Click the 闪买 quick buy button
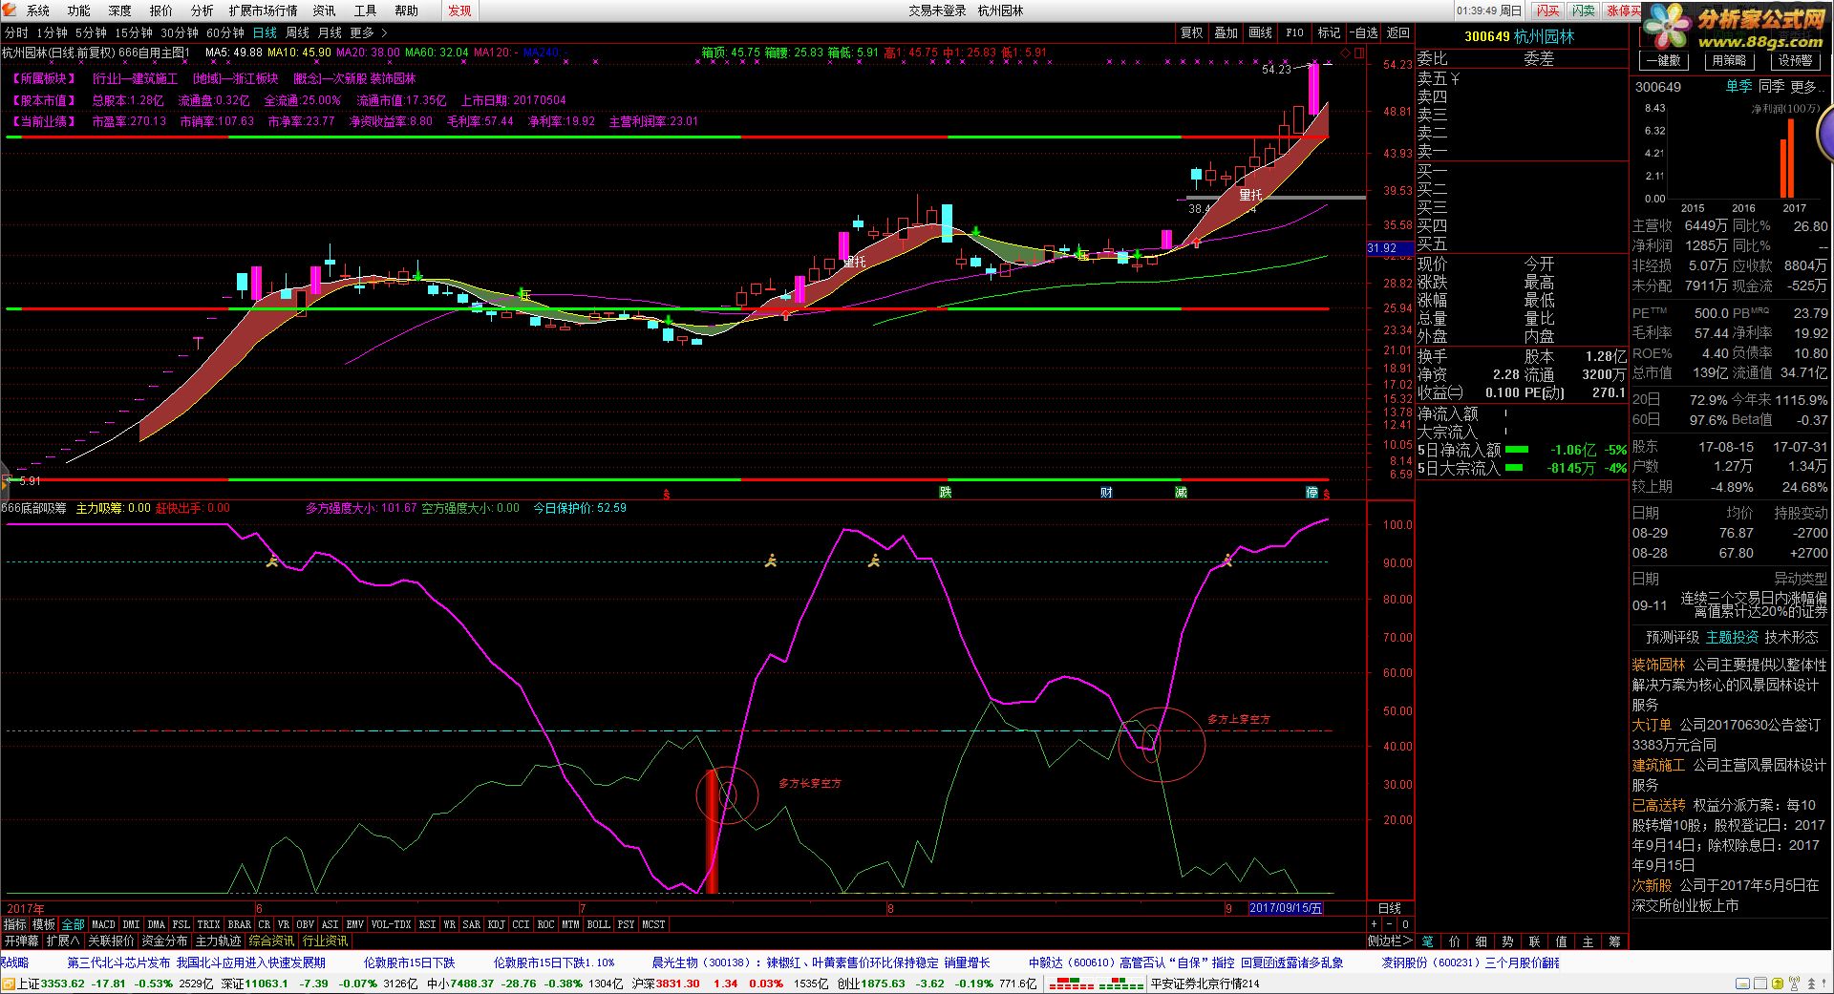Viewport: 1834px width, 994px height. pyautogui.click(x=1547, y=11)
